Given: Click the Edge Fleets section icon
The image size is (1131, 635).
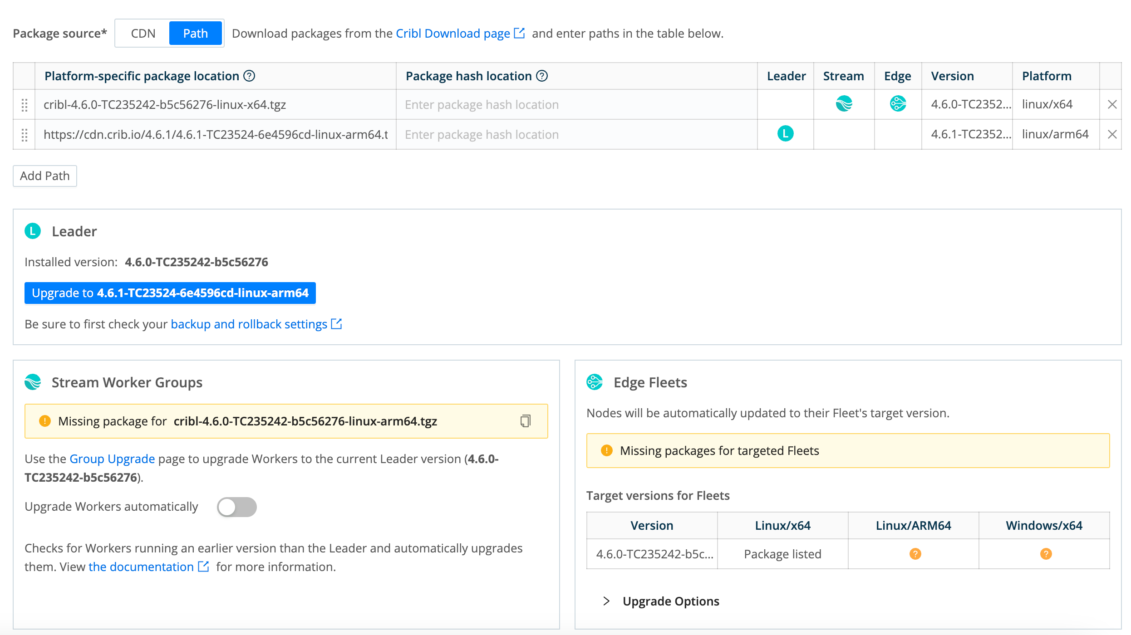Looking at the screenshot, I should (x=595, y=382).
